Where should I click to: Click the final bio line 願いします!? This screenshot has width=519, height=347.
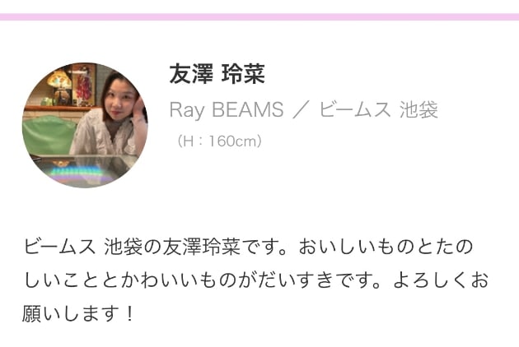(x=78, y=313)
